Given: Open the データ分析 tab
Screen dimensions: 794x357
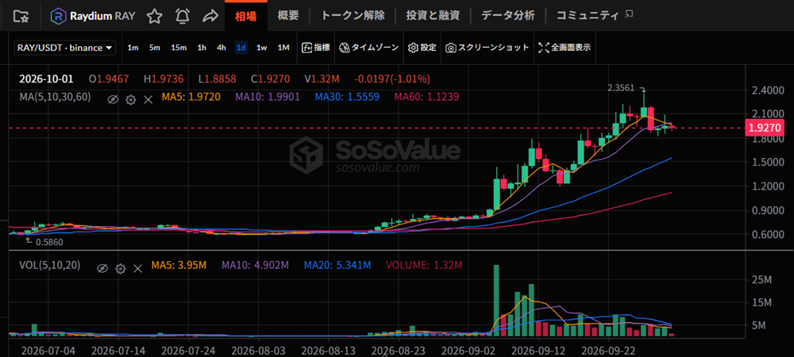Looking at the screenshot, I should tap(507, 16).
